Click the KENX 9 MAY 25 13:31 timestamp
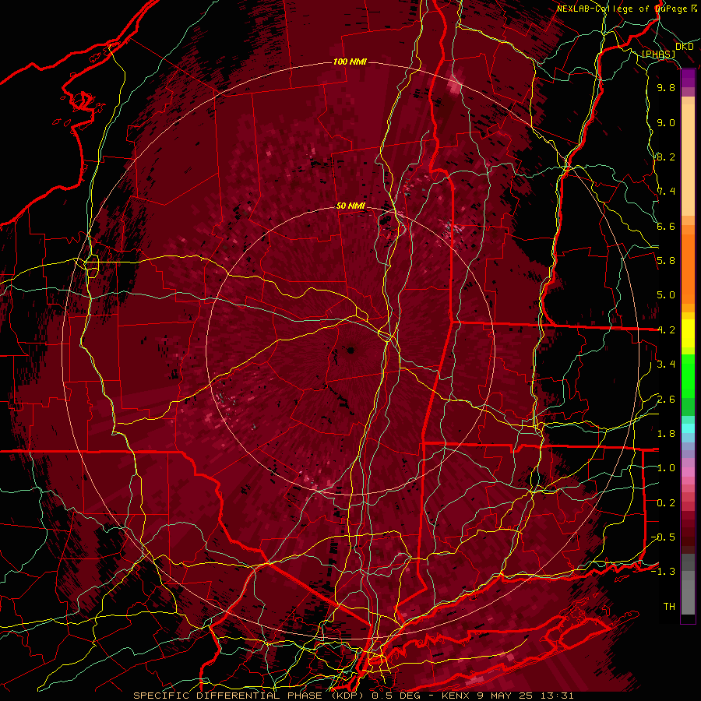 coord(507,696)
